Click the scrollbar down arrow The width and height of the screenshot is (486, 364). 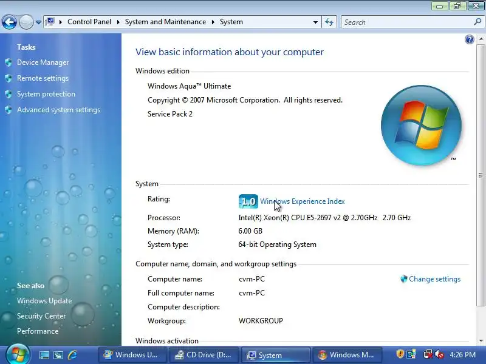481,341
